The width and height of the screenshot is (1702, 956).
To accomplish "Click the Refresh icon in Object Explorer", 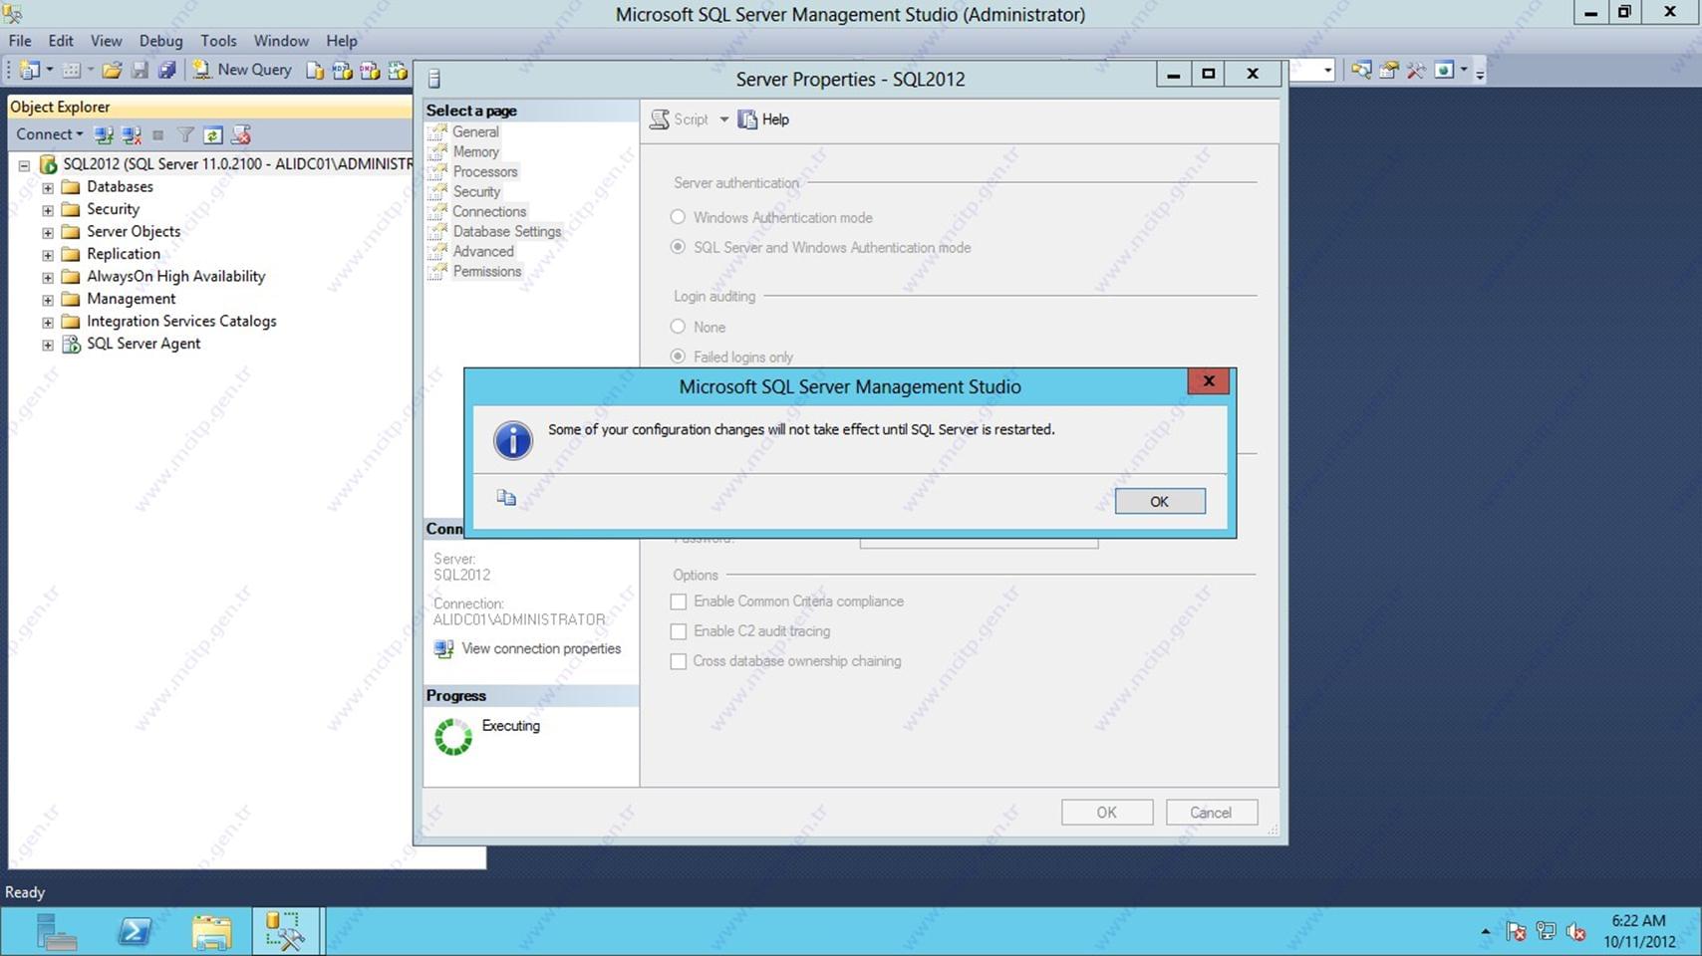I will click(x=212, y=134).
